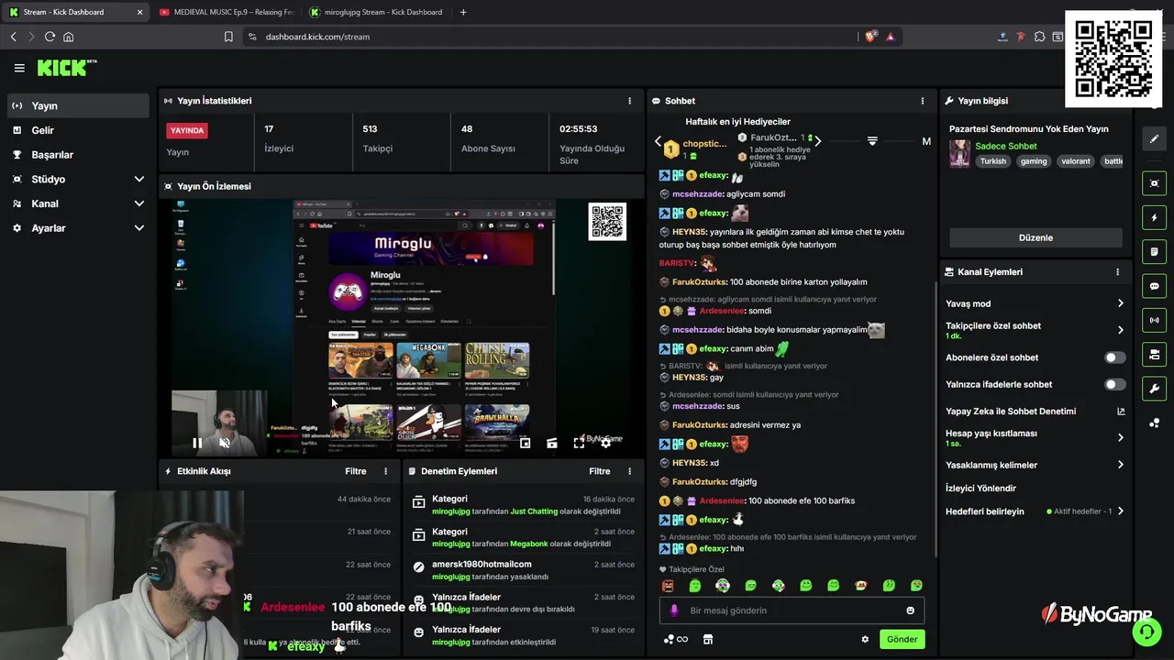
Task: Select the Turkish stream tag
Action: 992,161
